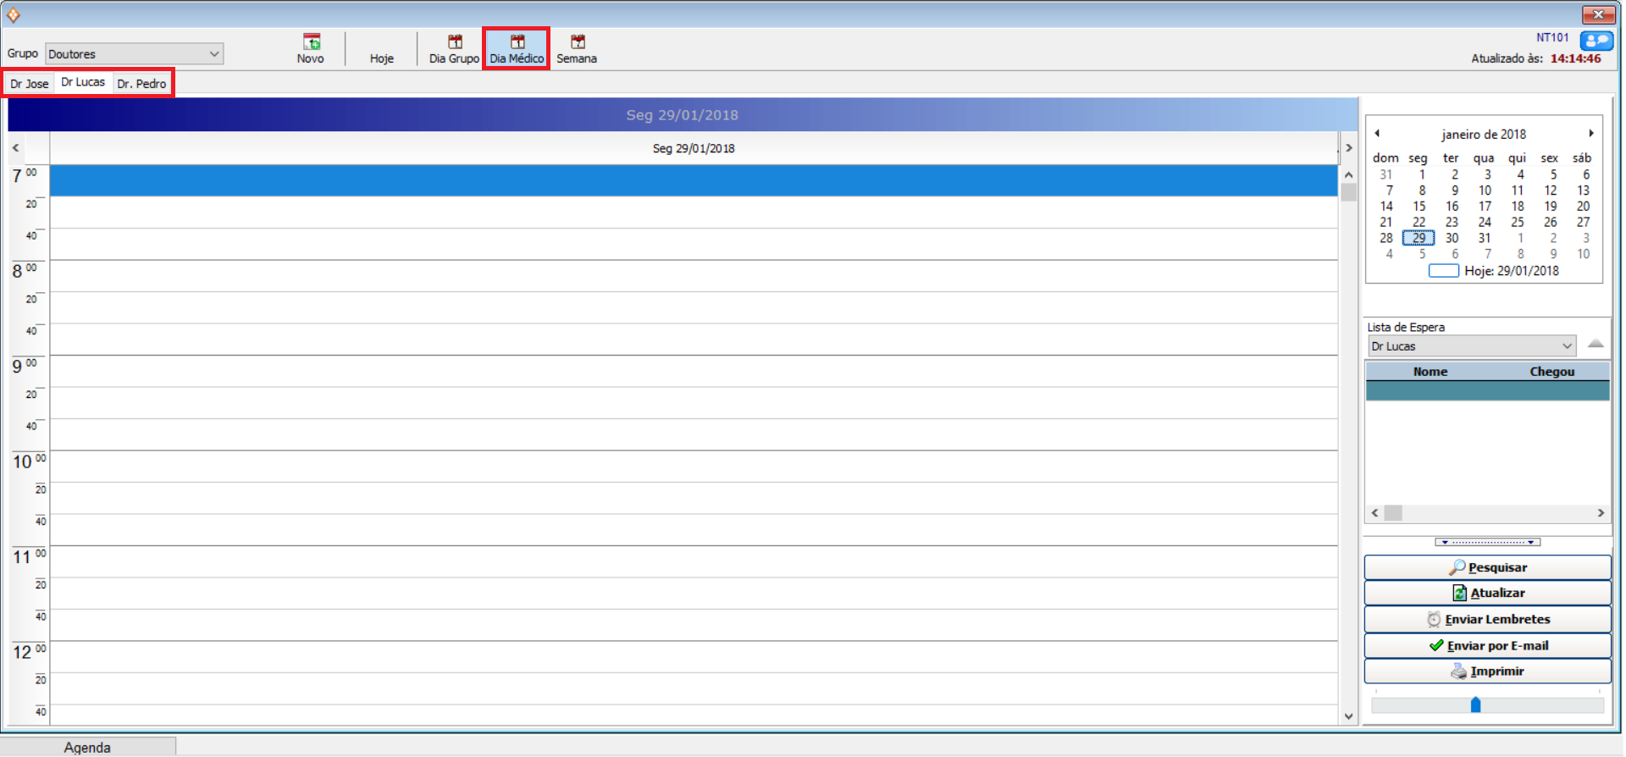Go to previous month in calendar
Viewport: 1626px width, 757px height.
coord(1378,134)
